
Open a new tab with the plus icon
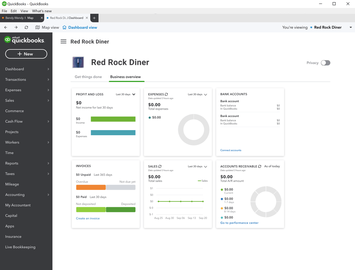tap(94, 18)
